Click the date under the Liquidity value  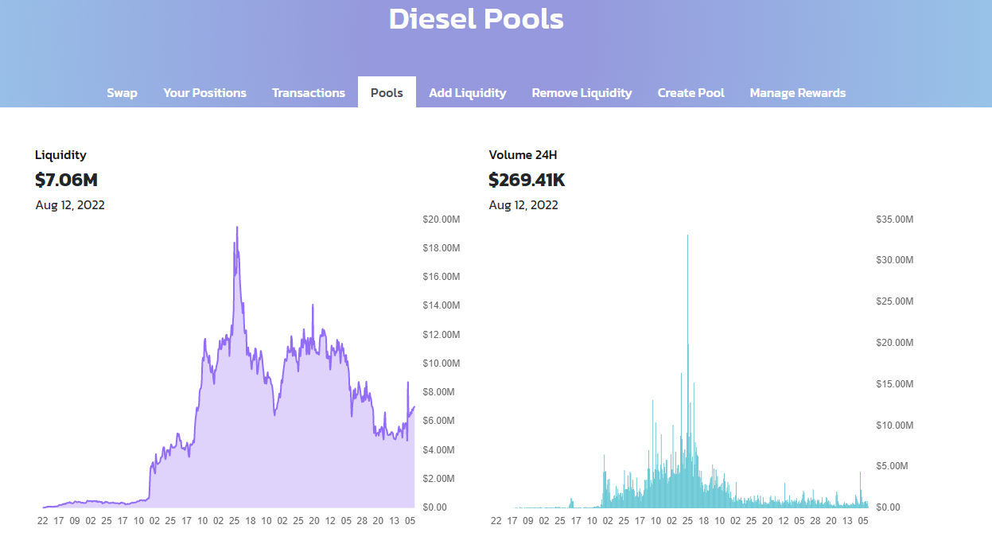[x=70, y=205]
